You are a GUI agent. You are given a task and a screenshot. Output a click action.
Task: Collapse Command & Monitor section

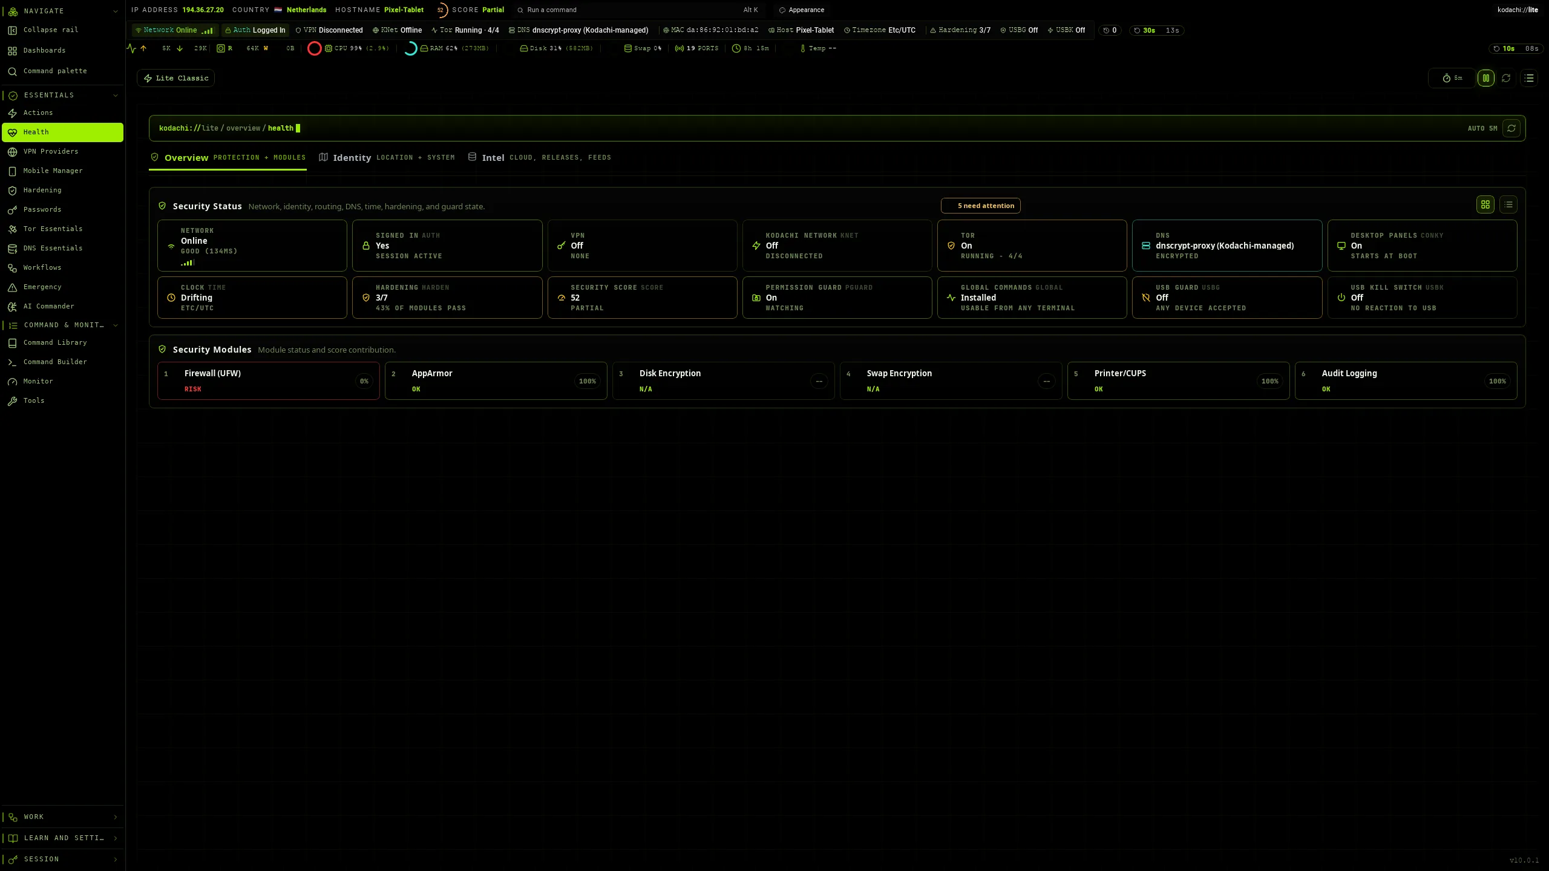63,325
